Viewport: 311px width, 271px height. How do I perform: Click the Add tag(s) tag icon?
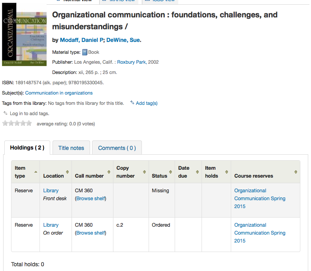[132, 103]
